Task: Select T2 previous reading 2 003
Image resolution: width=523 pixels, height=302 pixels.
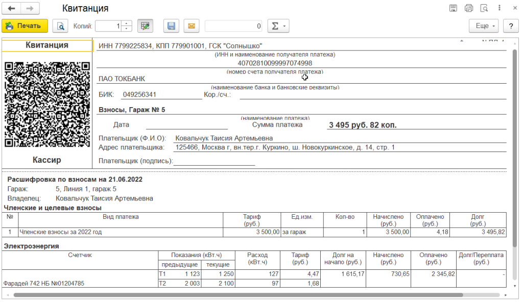Action: coord(180,283)
